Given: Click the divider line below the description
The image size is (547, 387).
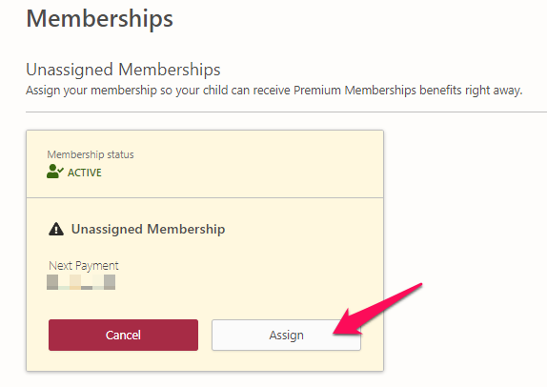Looking at the screenshot, I should tap(286, 112).
